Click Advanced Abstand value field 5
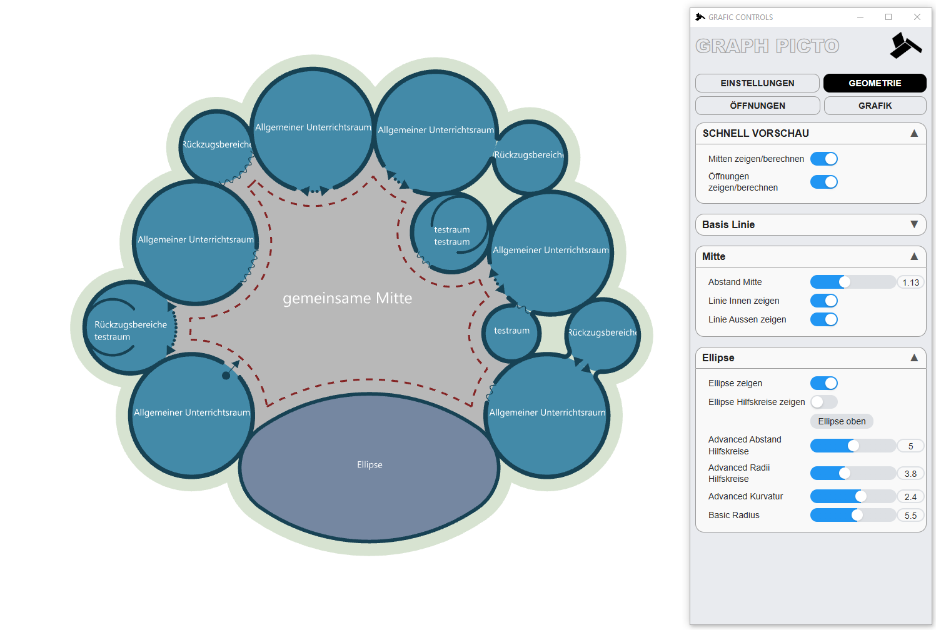 click(910, 446)
